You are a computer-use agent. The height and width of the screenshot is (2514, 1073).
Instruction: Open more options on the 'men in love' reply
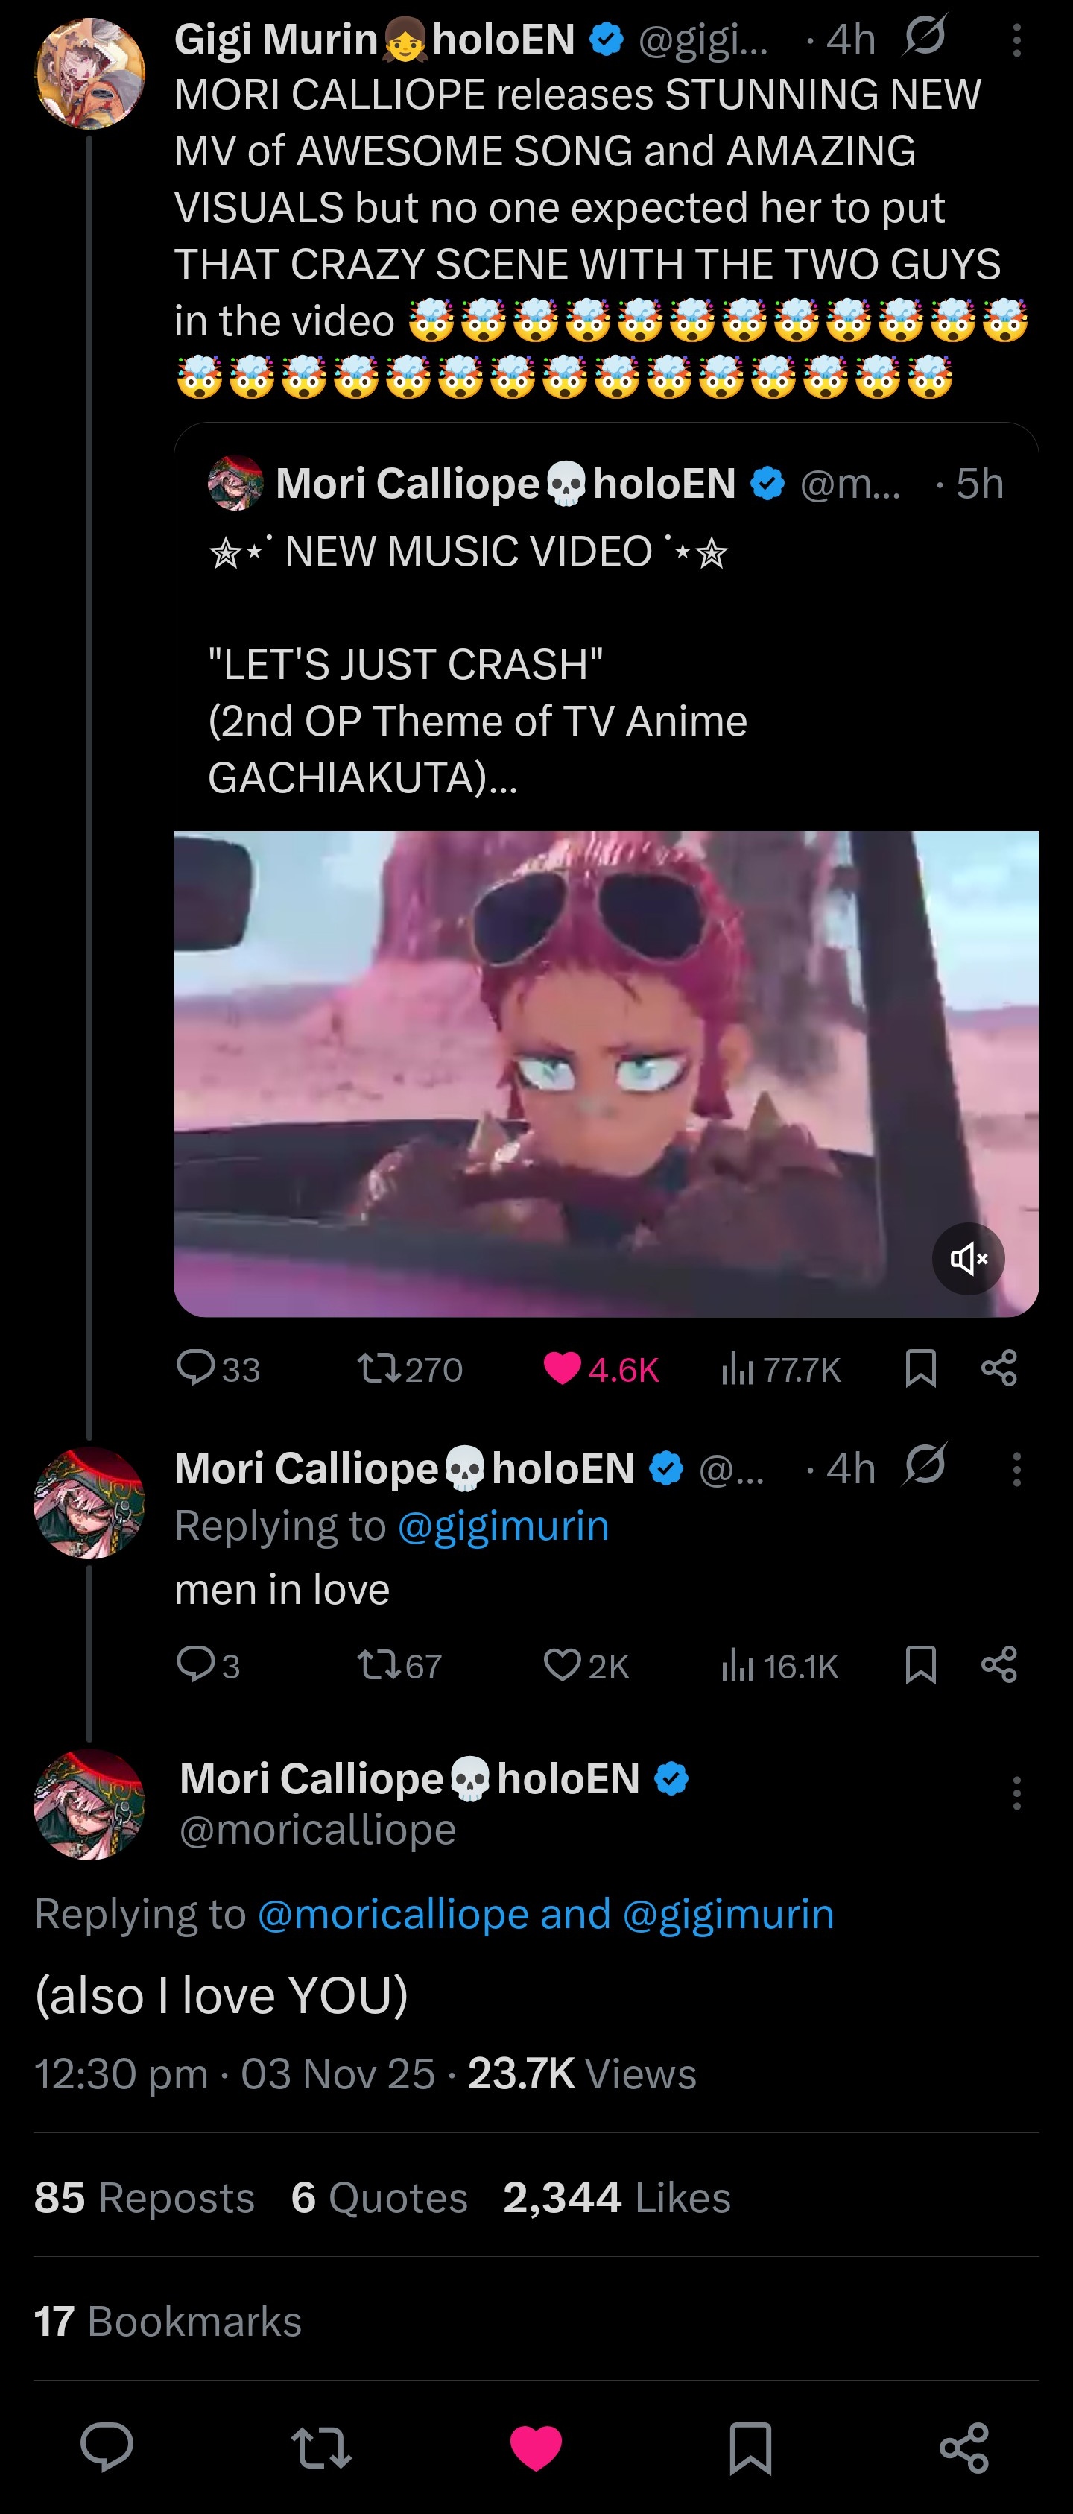[1016, 1469]
